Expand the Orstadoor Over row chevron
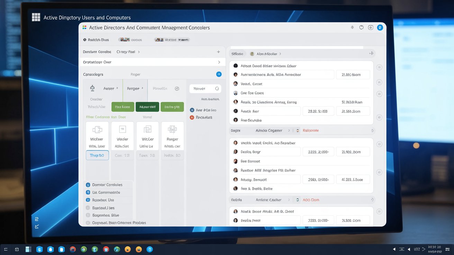 point(219,62)
